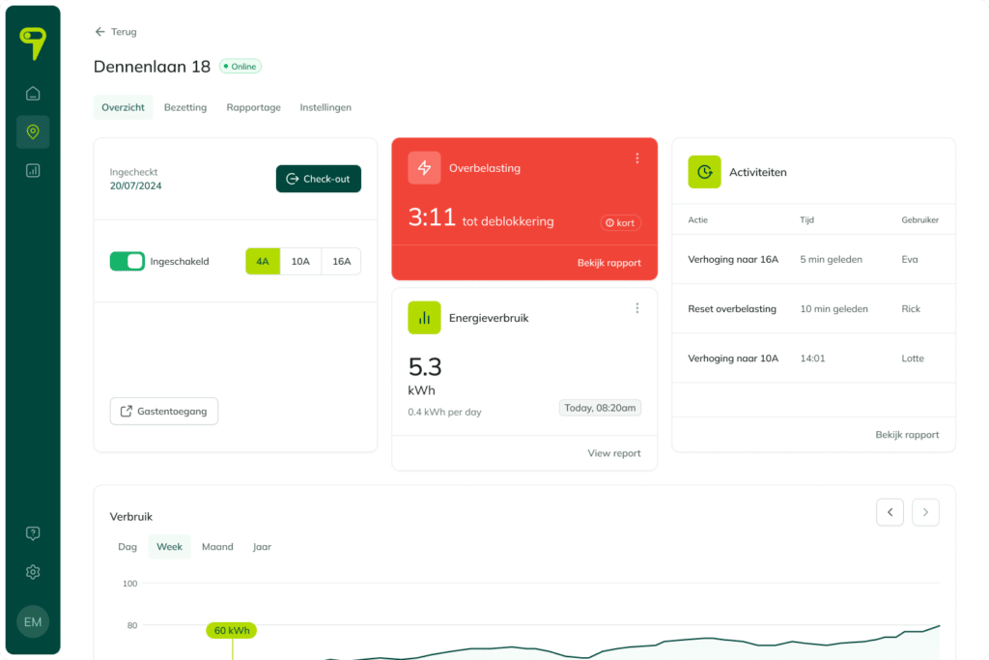Go back using the Terug link
The height and width of the screenshot is (660, 989).
[x=116, y=32]
